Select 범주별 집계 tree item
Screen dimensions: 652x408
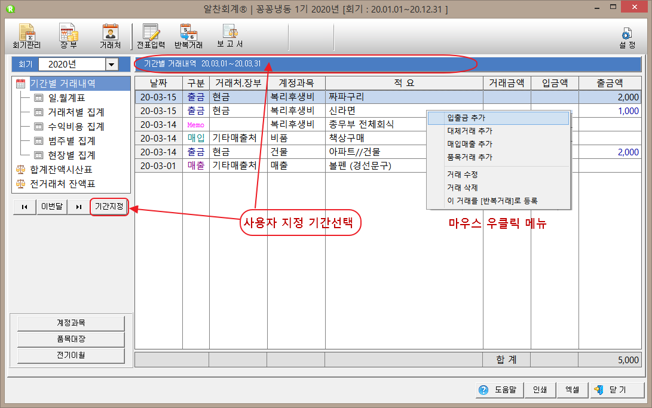click(x=72, y=141)
